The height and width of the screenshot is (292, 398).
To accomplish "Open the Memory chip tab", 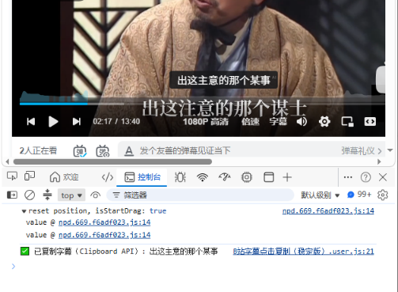I will [x=247, y=177].
